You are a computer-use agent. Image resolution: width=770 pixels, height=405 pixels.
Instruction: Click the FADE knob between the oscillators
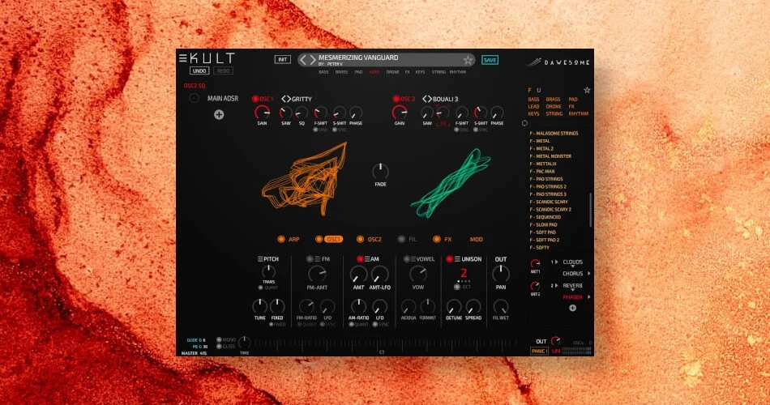click(380, 172)
